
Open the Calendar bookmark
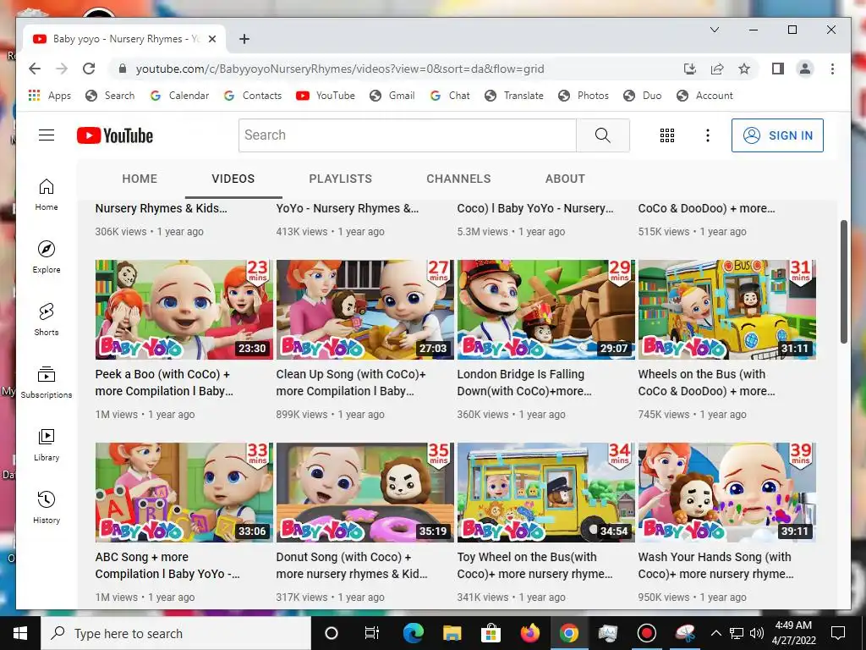coord(179,96)
